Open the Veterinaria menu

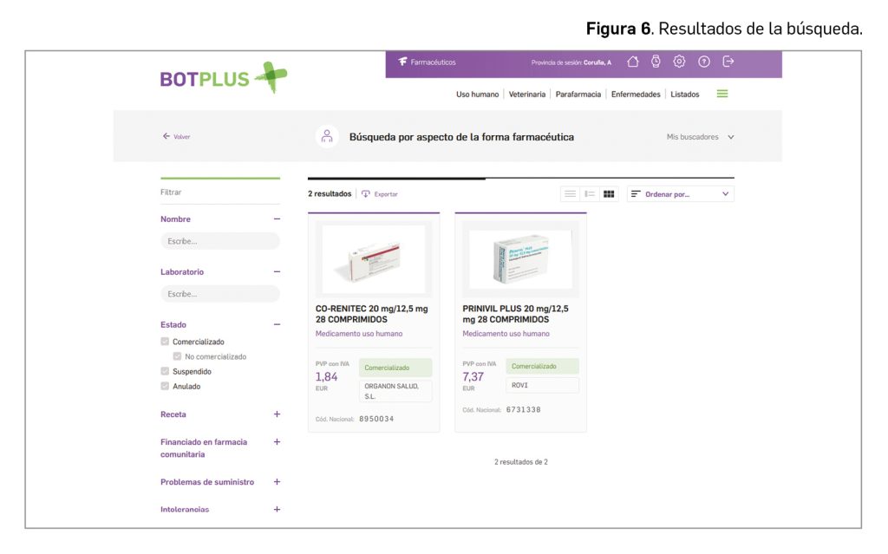point(527,95)
